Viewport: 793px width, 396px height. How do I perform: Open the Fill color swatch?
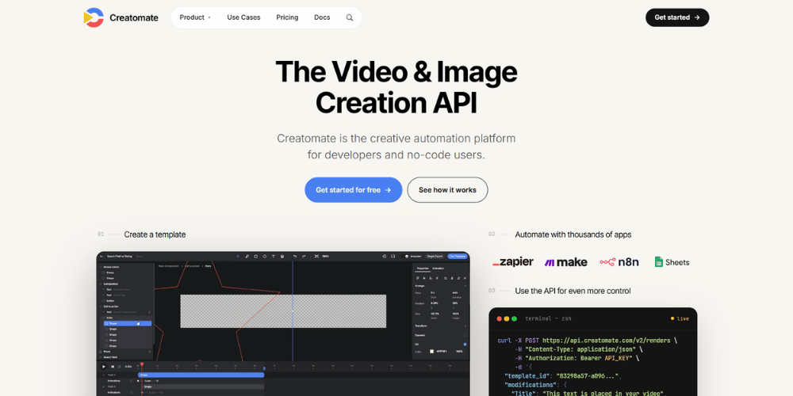click(x=432, y=351)
